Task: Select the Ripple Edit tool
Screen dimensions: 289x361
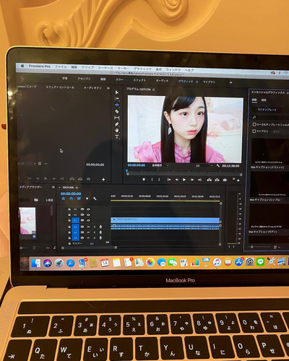Action: [x=117, y=105]
